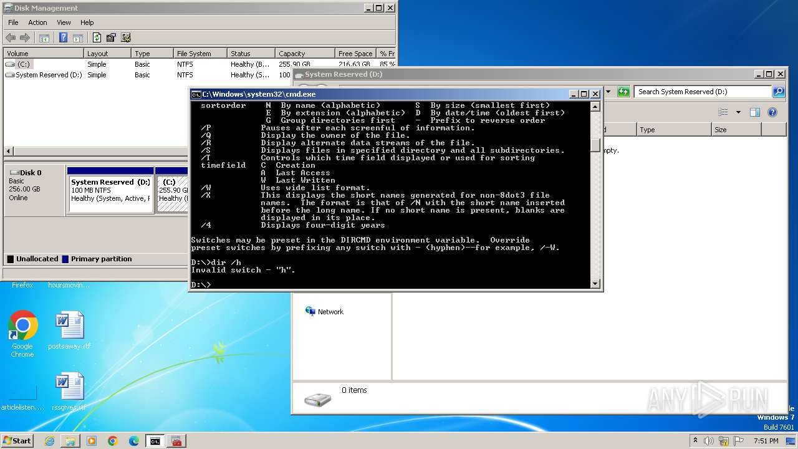
Task: Launch Internet Explorer from the taskbar
Action: 49,441
